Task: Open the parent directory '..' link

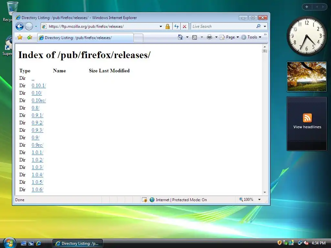Action: [x=33, y=78]
